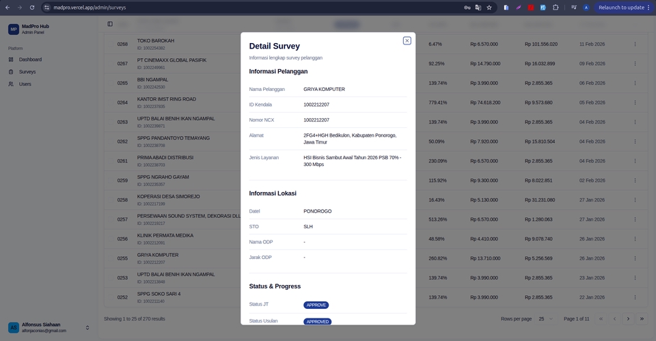The height and width of the screenshot is (341, 656).
Task: Click the browser translate icon
Action: tap(478, 8)
